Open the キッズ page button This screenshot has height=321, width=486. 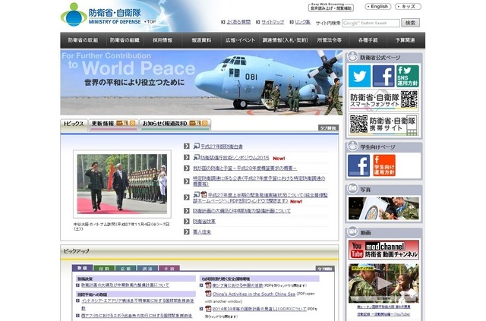[408, 7]
